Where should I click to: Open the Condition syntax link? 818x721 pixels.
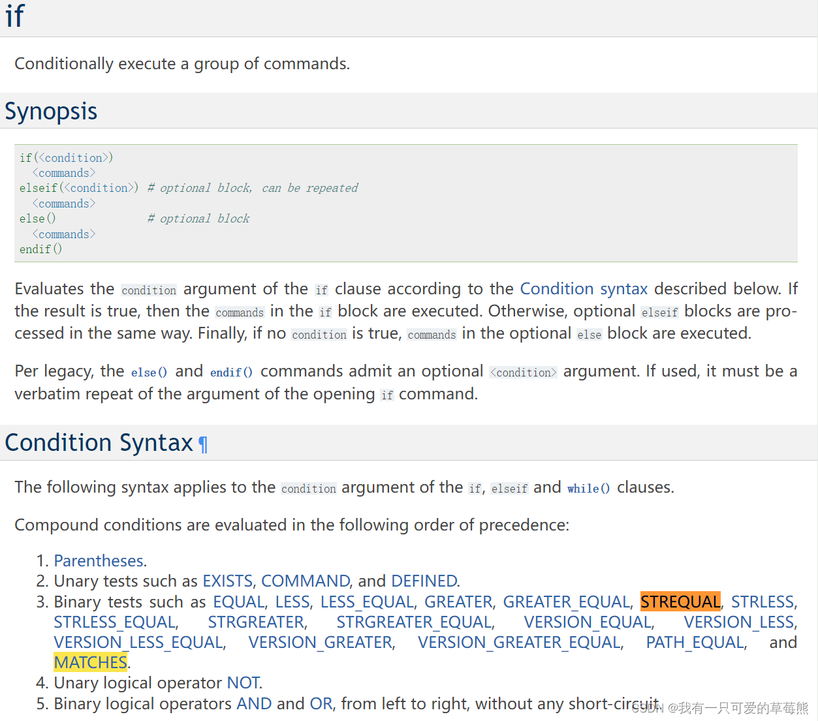coord(584,289)
